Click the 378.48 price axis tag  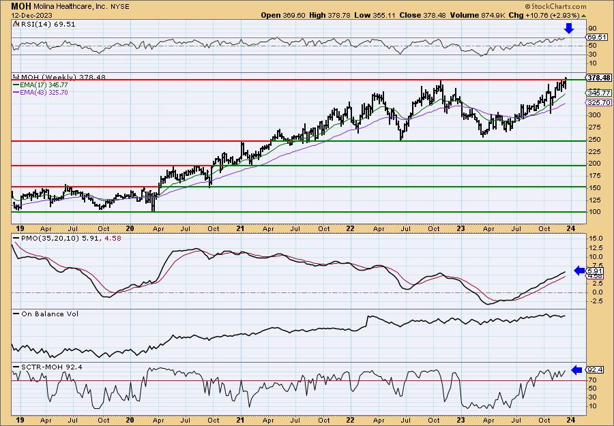[599, 78]
